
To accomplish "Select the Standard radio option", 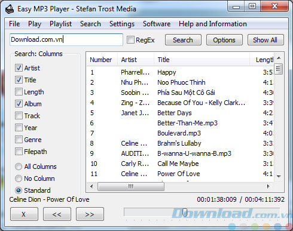I will point(19,190).
